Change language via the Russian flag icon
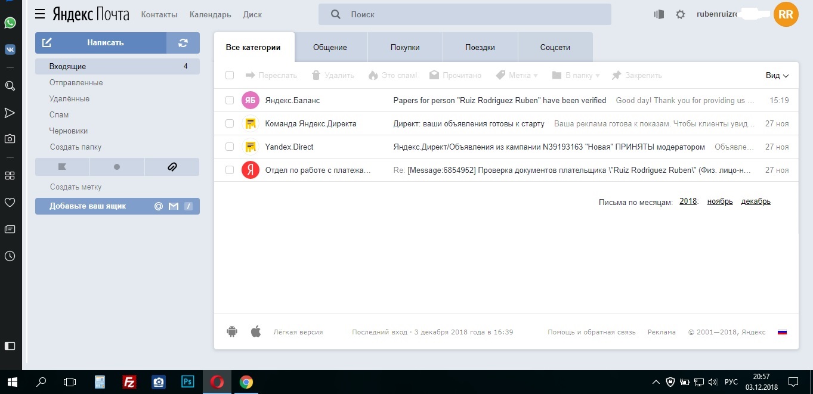The image size is (813, 394). click(x=783, y=332)
